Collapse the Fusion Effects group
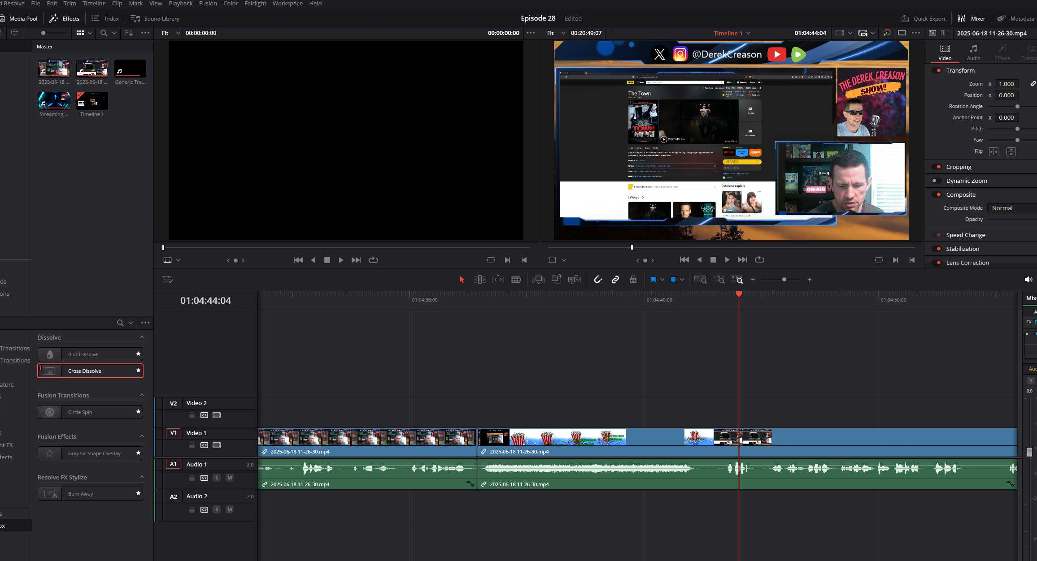Image resolution: width=1037 pixels, height=561 pixels. 142,436
